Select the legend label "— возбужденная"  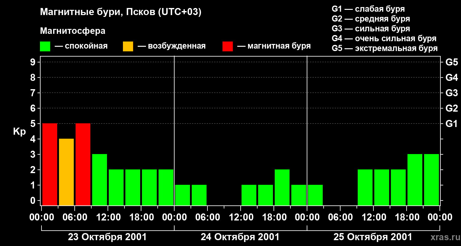pyautogui.click(x=171, y=46)
